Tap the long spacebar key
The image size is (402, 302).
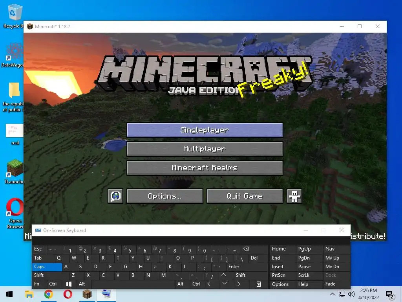click(133, 284)
